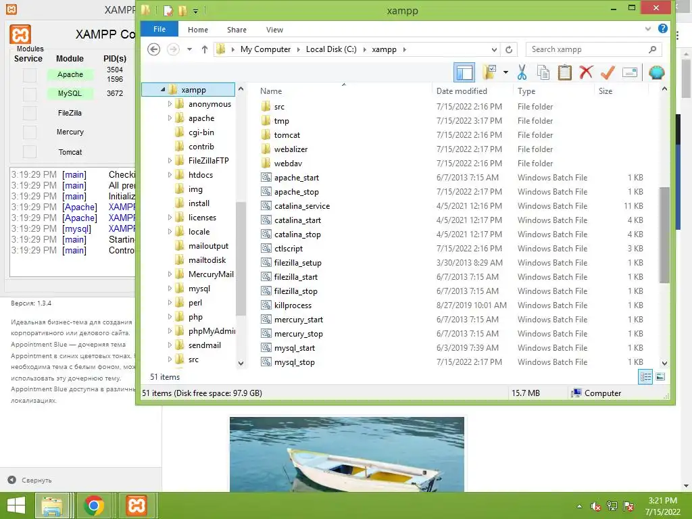The width and height of the screenshot is (692, 519).
Task: Open Explorer help question mark icon
Action: 662,28
